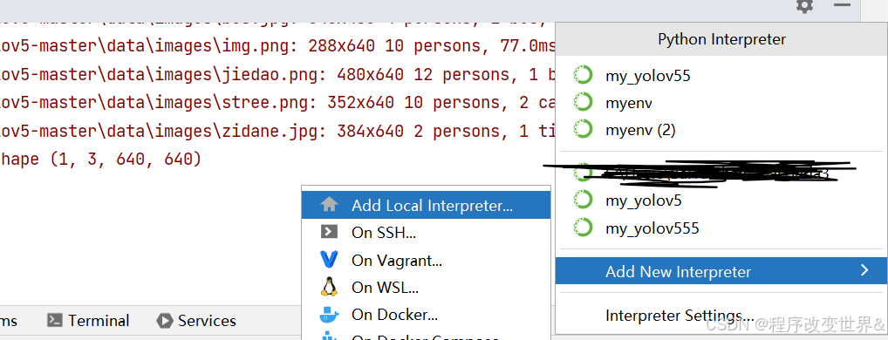This screenshot has height=340, width=888.
Task: Choose Add Local Interpreter option
Action: 426,205
